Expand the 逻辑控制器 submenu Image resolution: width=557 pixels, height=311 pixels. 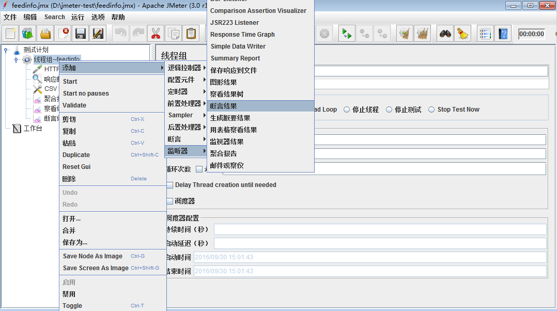pos(186,68)
